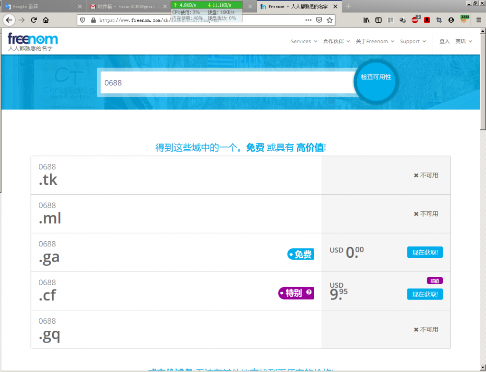This screenshot has width=486, height=372.
Task: Open the Library bookshelf icon
Action: (x=366, y=20)
